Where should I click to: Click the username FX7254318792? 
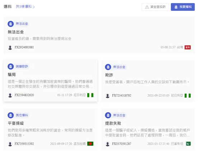(121, 95)
